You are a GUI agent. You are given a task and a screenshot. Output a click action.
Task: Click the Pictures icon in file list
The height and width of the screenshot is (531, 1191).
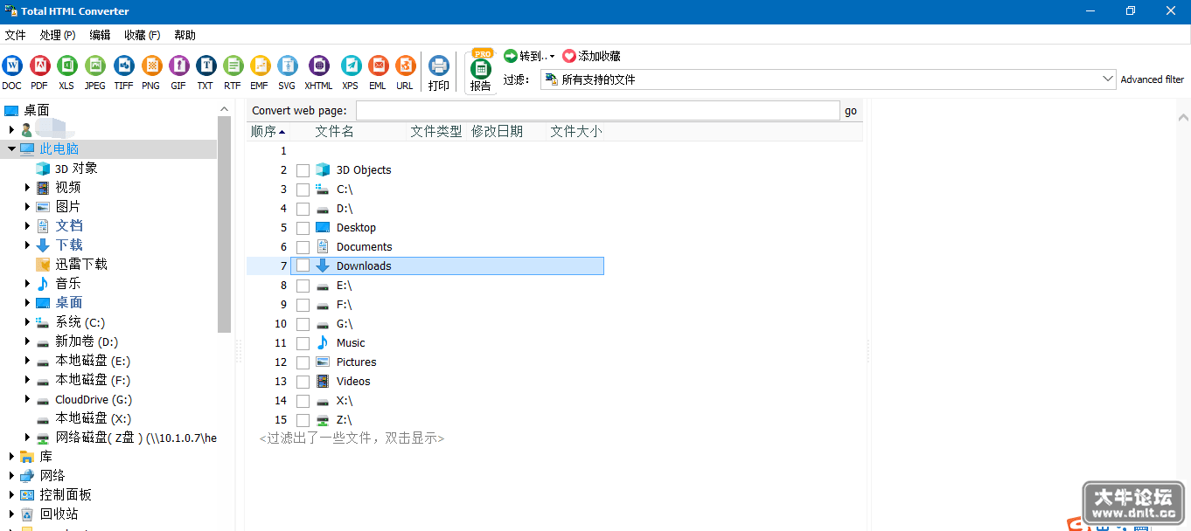[323, 362]
